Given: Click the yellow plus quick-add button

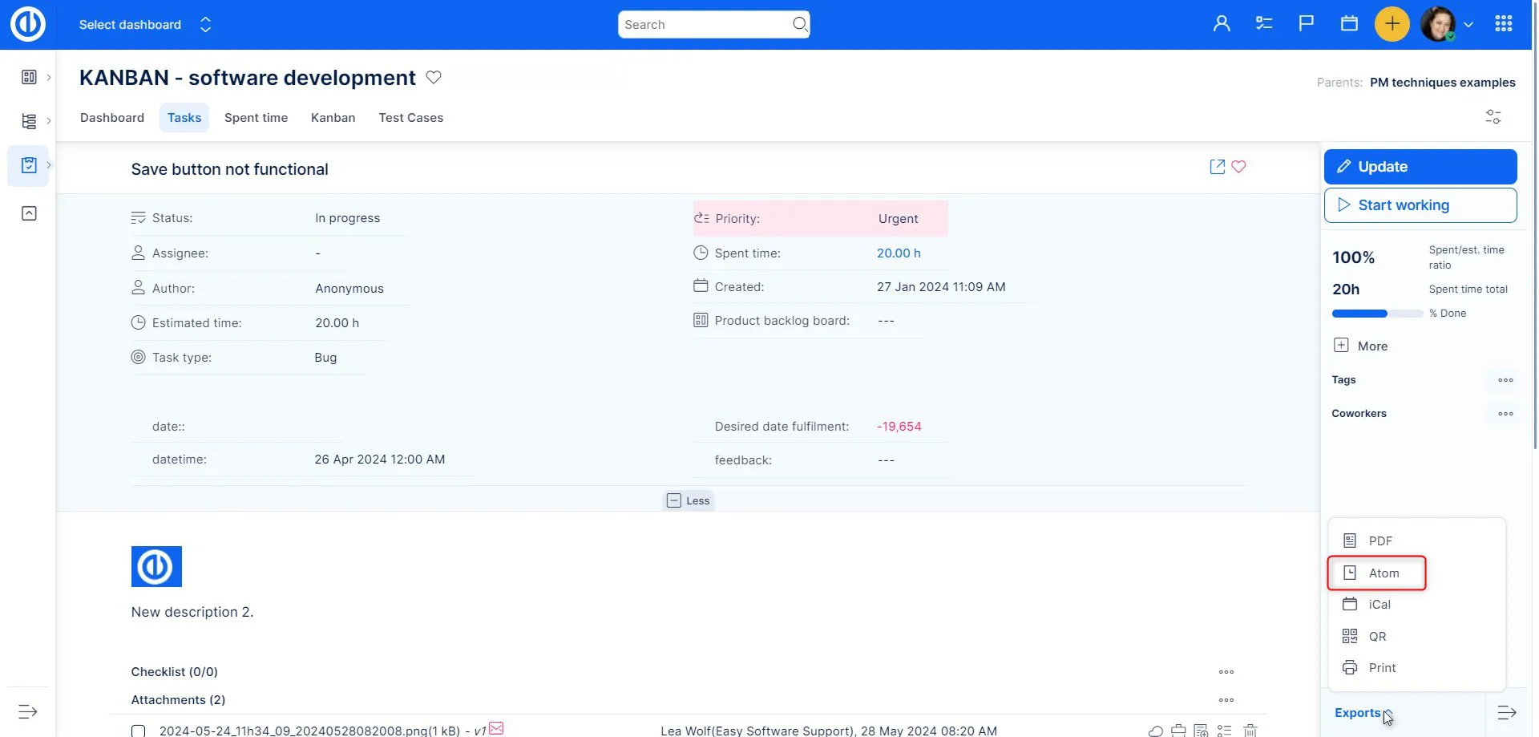Looking at the screenshot, I should click(1392, 24).
